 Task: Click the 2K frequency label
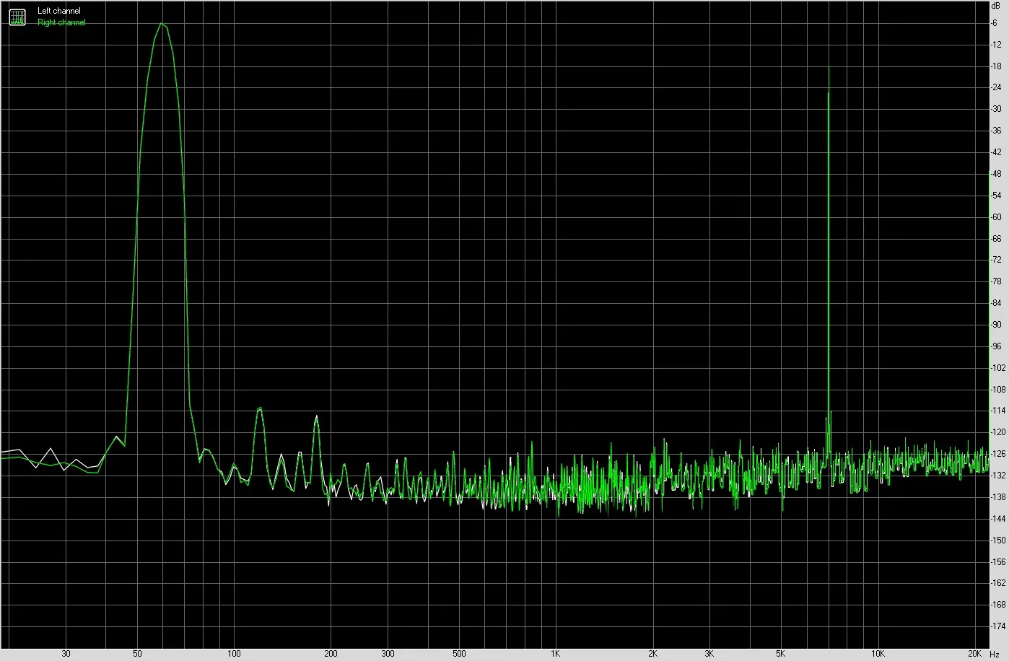[x=652, y=654]
